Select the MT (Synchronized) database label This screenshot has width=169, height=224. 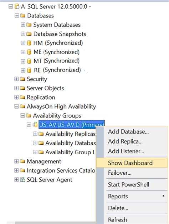56,61
